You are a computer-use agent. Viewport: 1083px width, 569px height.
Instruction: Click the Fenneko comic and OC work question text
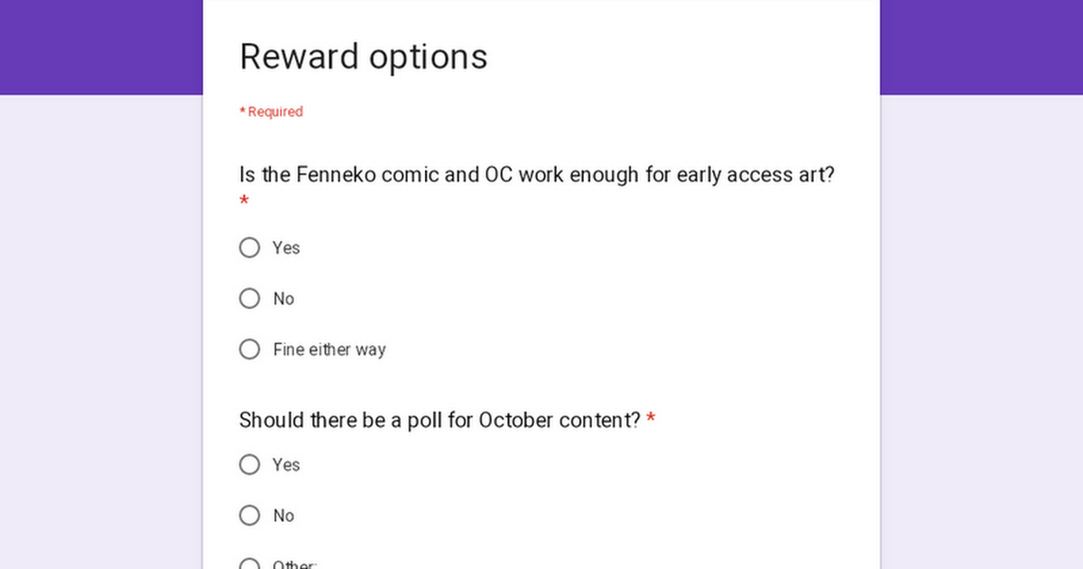[537, 174]
